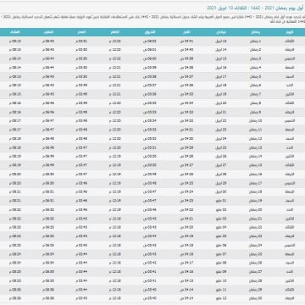Select the الفجر column header
305x305 pixels.
pos(186,32)
